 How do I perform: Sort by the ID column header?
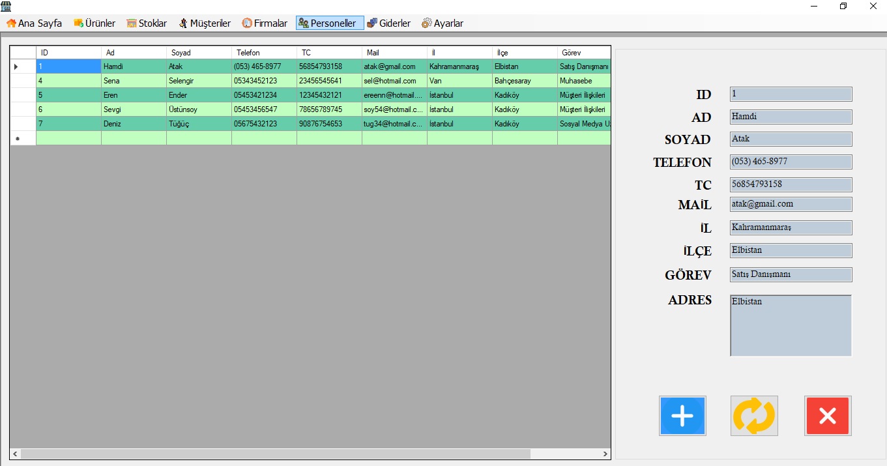tap(68, 52)
